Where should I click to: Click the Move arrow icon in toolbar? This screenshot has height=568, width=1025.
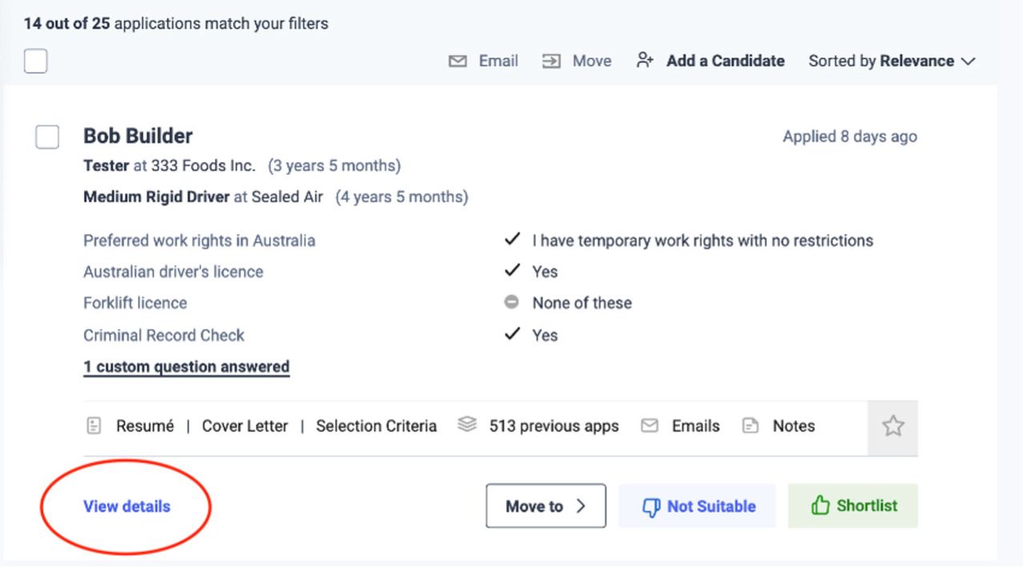(x=551, y=62)
